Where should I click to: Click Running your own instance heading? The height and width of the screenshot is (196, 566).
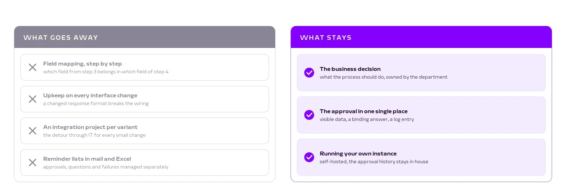pyautogui.click(x=358, y=154)
